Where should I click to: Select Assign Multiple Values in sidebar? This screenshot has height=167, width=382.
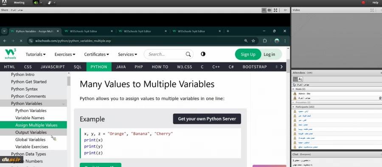click(34, 125)
